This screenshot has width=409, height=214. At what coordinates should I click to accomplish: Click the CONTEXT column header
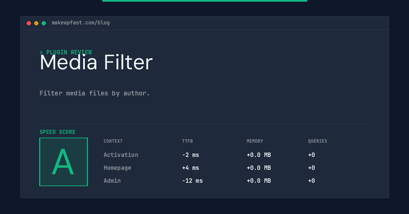click(113, 141)
